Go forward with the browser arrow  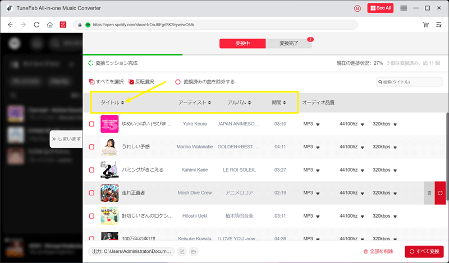[23, 25]
